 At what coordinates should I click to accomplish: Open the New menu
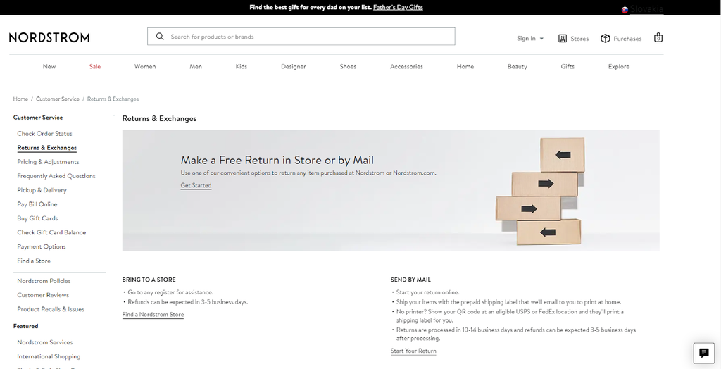coord(49,66)
